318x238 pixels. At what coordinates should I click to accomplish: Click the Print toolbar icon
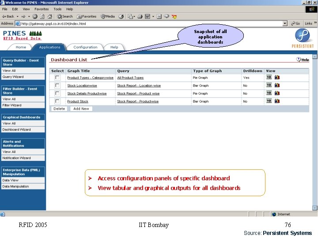tap(140, 16)
